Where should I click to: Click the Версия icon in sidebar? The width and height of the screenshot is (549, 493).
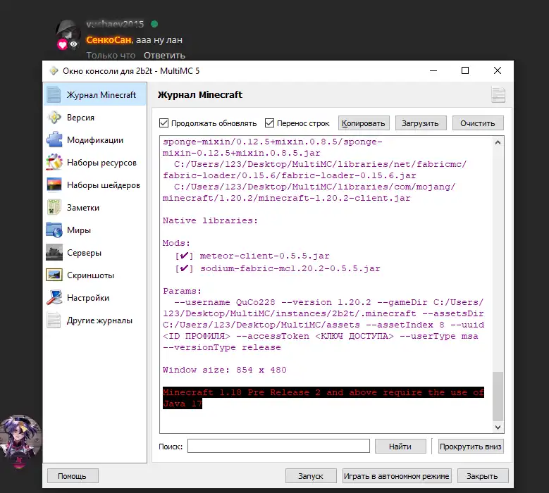coord(55,117)
